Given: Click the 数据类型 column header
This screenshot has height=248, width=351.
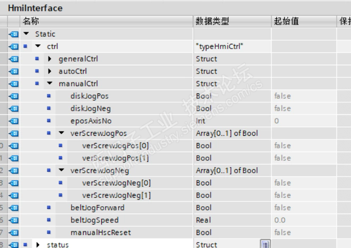Looking at the screenshot, I should coord(212,21).
